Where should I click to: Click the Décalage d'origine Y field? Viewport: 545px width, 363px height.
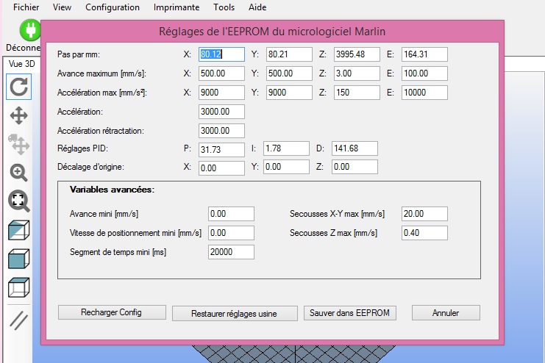(286, 167)
